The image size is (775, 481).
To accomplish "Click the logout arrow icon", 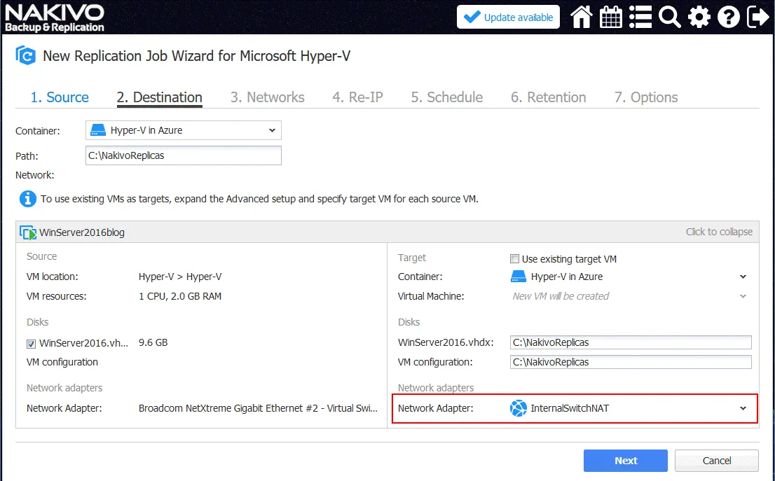I will click(757, 18).
